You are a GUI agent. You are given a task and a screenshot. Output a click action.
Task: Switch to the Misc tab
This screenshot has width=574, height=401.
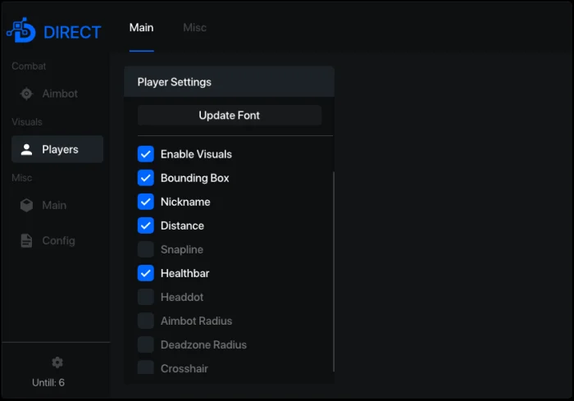point(194,27)
